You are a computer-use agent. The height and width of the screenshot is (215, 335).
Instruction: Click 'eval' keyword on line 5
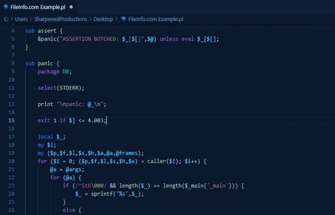coord(187,39)
